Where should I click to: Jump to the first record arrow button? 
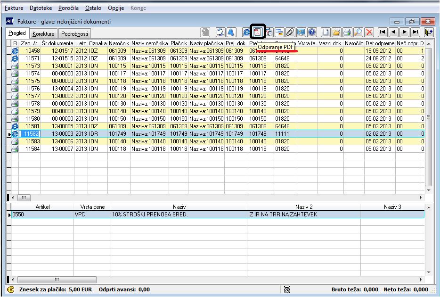[382, 32]
